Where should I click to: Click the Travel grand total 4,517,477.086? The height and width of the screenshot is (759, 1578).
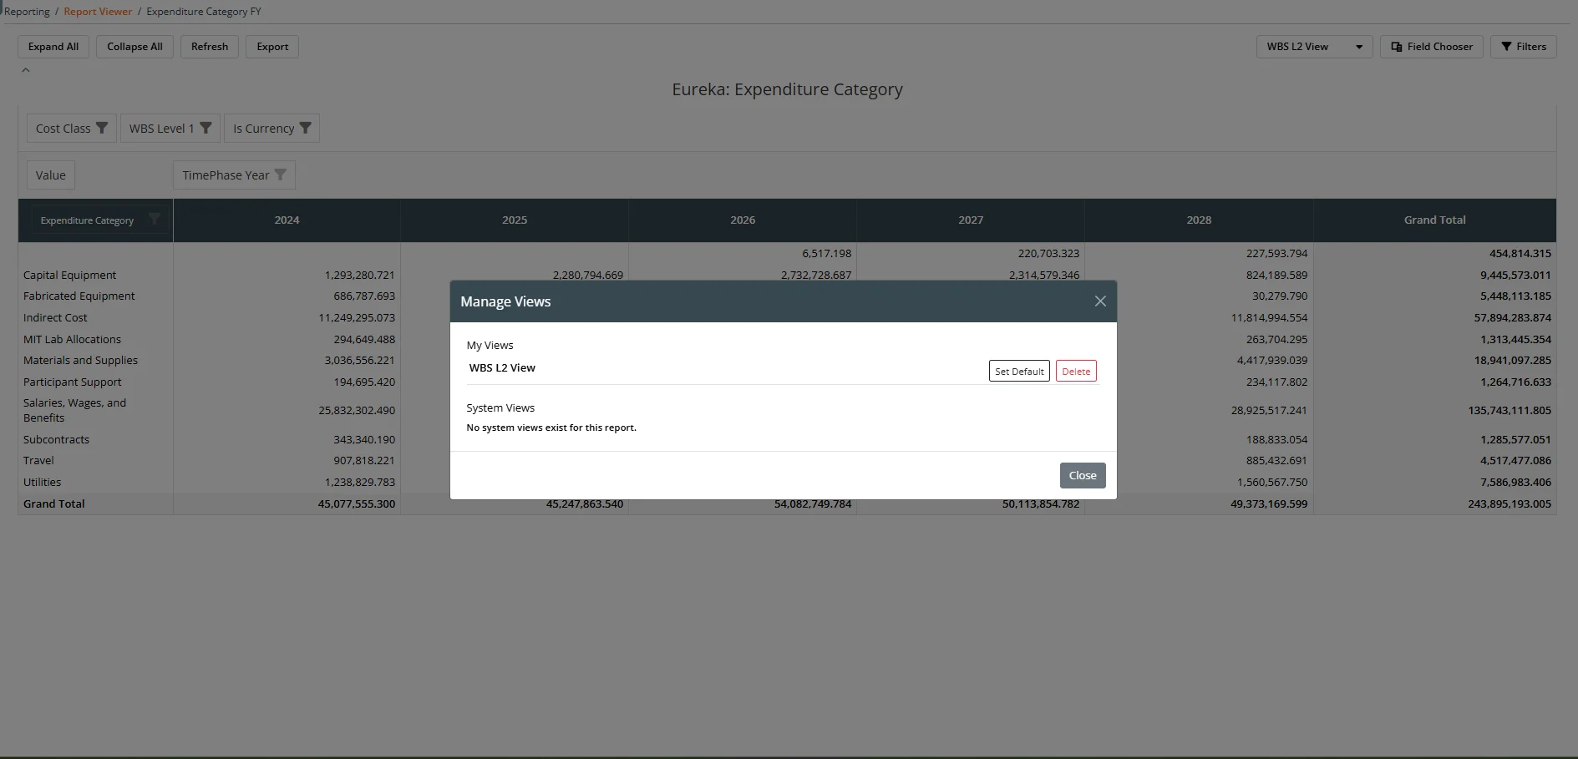click(1515, 460)
